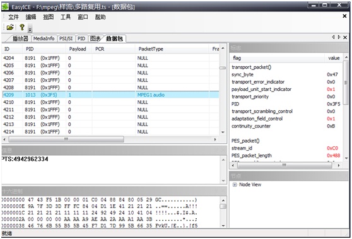Click the packet list horizontal scrollbar thumb
The image size is (352, 239).
tap(66, 139)
